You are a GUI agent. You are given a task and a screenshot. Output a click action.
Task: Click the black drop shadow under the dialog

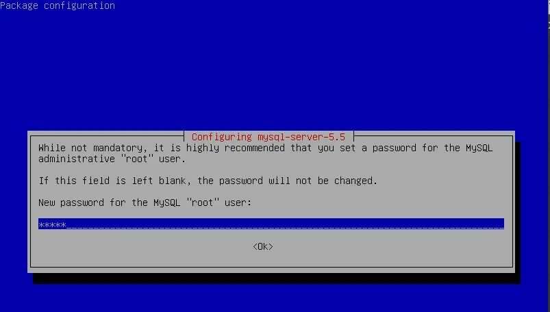[277, 278]
